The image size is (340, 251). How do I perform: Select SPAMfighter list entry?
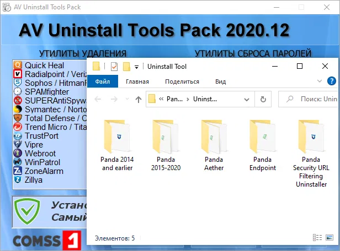click(47, 92)
